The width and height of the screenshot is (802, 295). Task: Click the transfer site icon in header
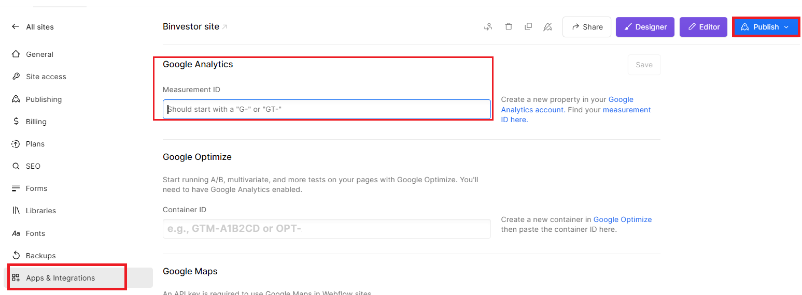[488, 27]
